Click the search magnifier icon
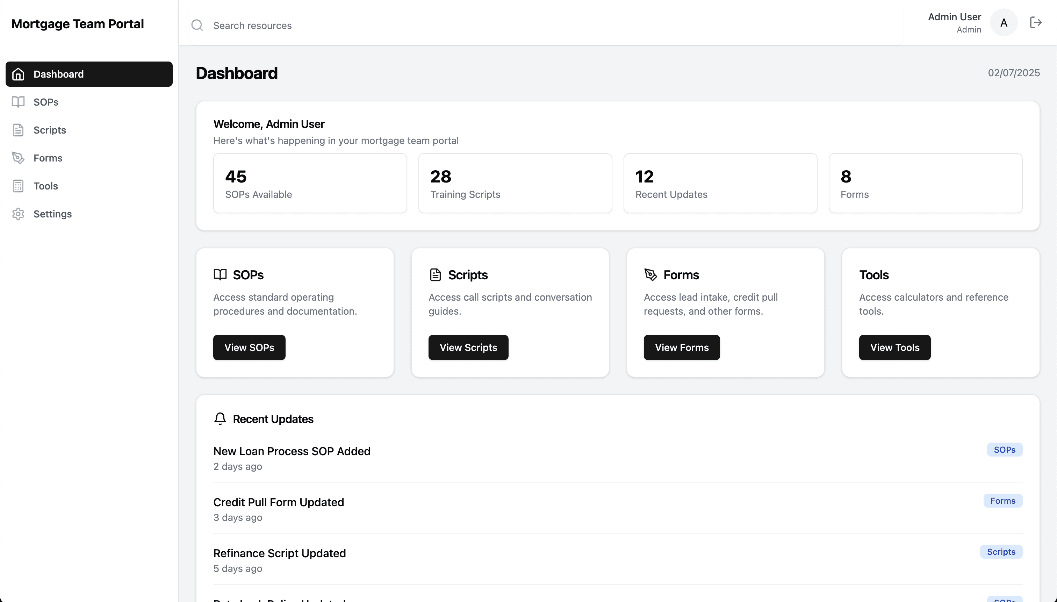This screenshot has height=602, width=1057. [197, 25]
